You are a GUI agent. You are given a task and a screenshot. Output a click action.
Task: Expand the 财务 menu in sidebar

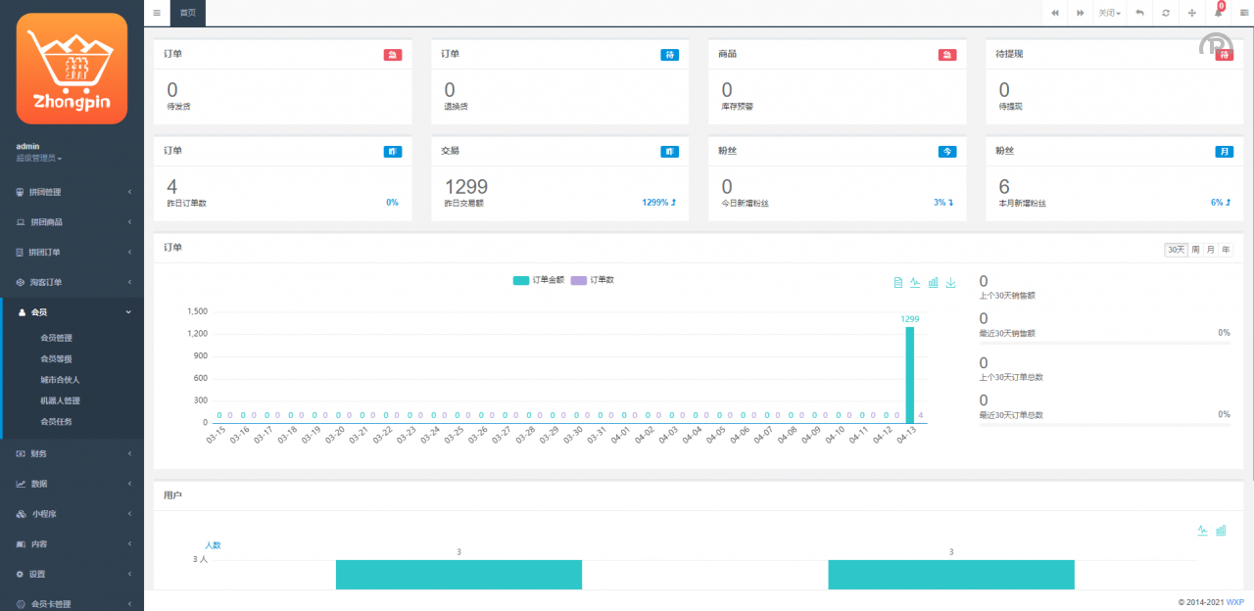click(72, 453)
